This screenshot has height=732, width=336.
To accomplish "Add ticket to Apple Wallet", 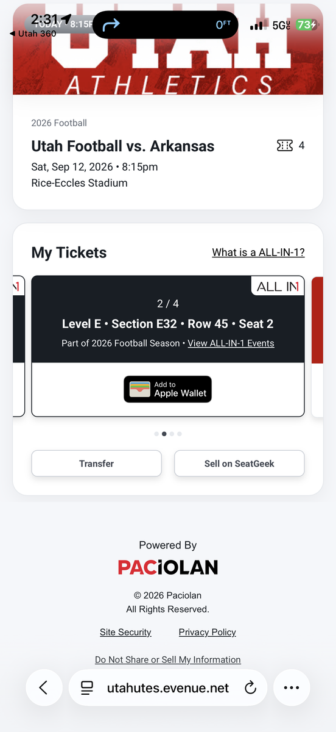I will 168,389.
